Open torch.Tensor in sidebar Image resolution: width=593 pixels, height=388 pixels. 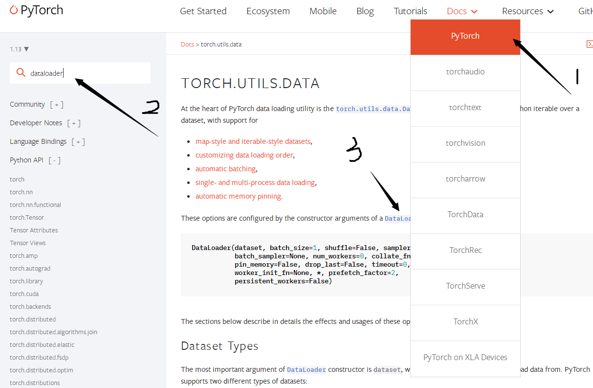(x=27, y=218)
